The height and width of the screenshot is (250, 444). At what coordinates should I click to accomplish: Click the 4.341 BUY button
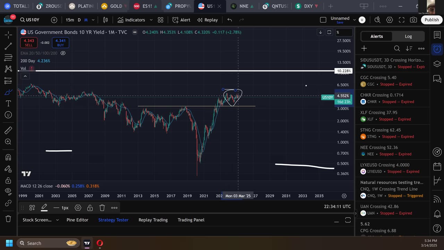[x=60, y=43]
